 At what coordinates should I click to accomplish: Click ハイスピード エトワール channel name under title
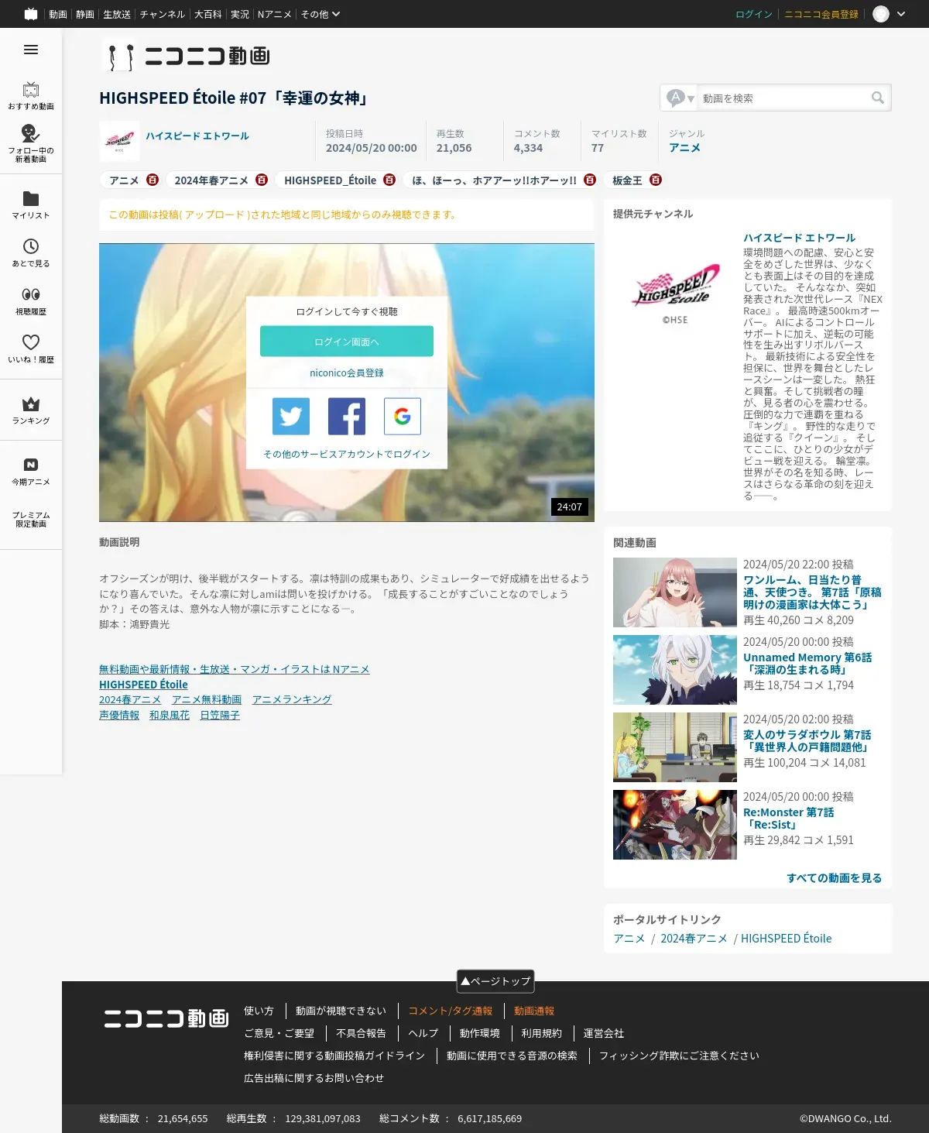pos(197,136)
